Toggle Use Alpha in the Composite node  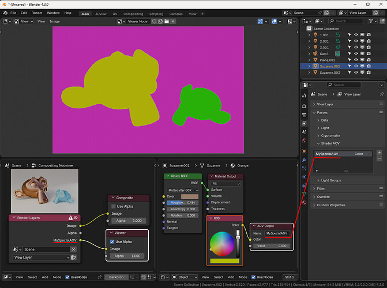[113, 206]
